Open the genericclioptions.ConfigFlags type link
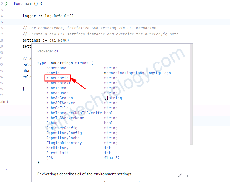 click(x=138, y=73)
